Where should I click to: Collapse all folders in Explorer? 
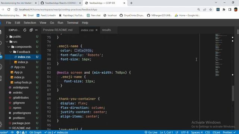point(31,30)
